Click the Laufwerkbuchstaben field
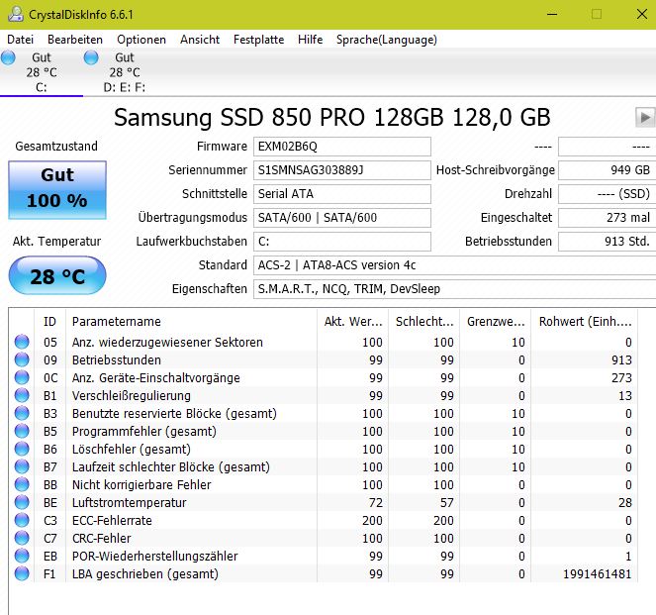The image size is (656, 615). [x=341, y=242]
